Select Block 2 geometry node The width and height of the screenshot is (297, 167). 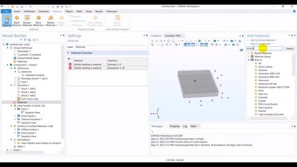28,92
